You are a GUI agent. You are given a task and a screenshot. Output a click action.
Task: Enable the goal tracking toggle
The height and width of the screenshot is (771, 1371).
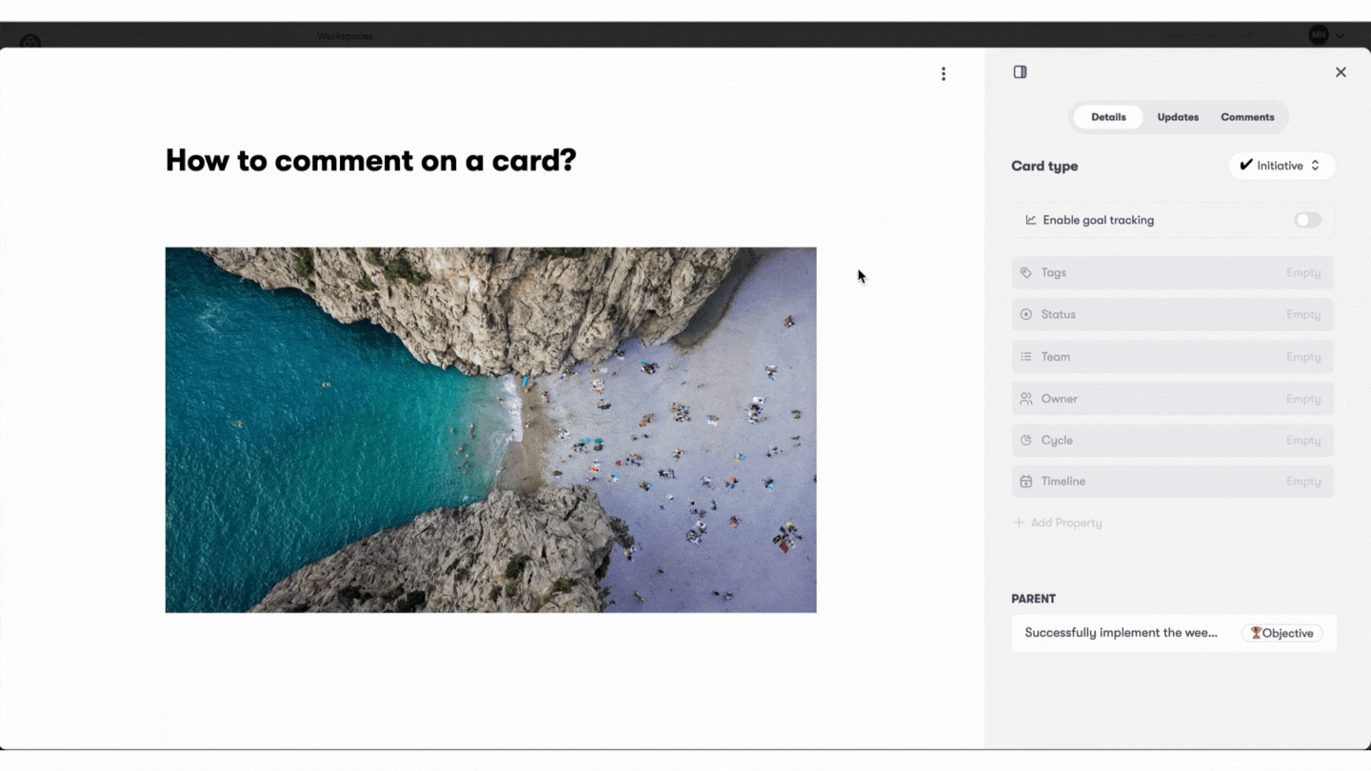1307,220
